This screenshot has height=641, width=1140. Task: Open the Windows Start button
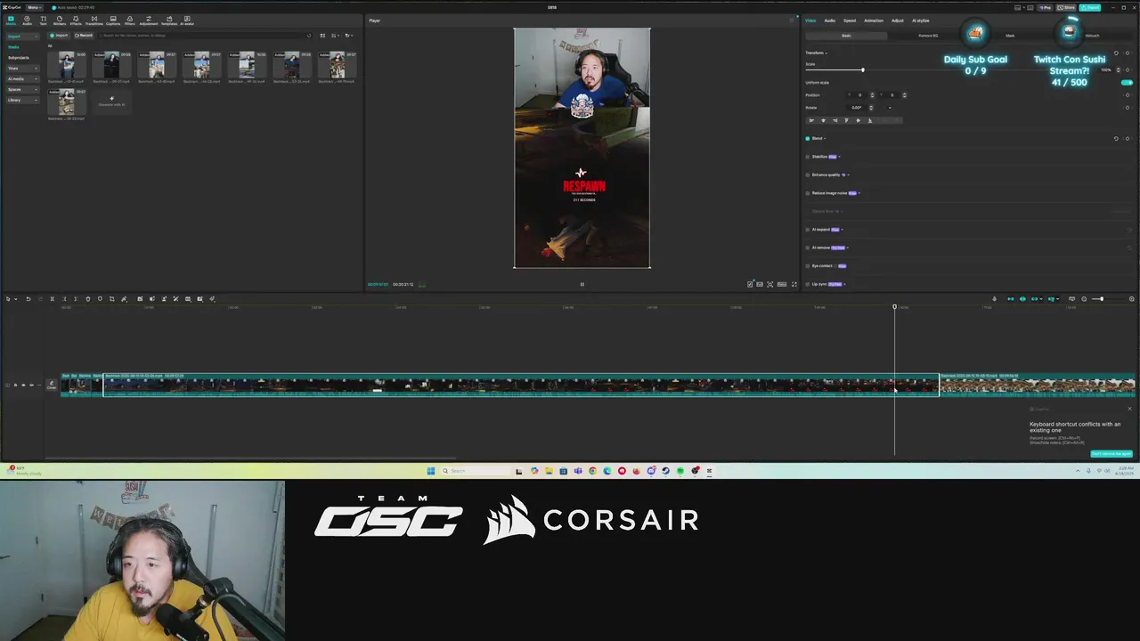pos(430,471)
